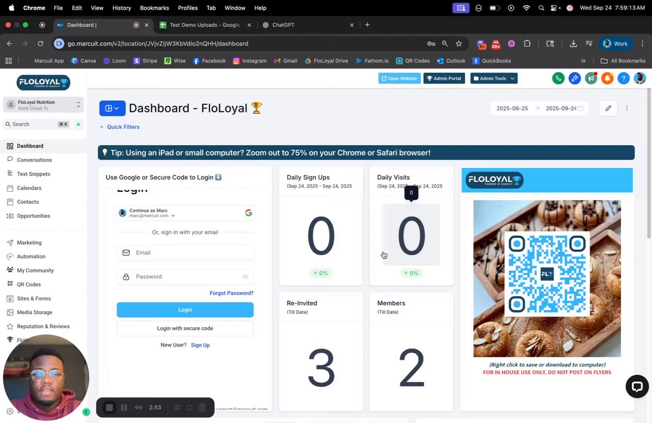Open Contacts in the sidebar
This screenshot has width=652, height=423.
click(28, 202)
